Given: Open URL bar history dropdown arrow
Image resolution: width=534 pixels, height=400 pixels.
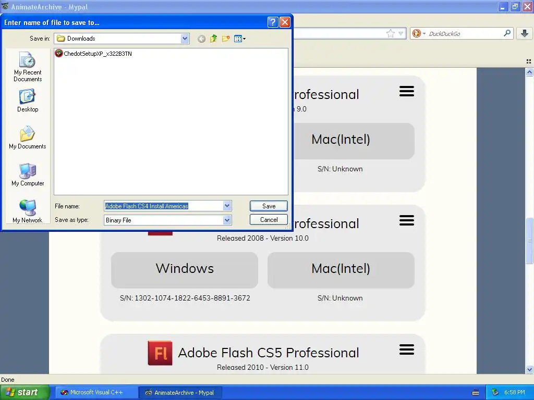Looking at the screenshot, I should click(401, 33).
